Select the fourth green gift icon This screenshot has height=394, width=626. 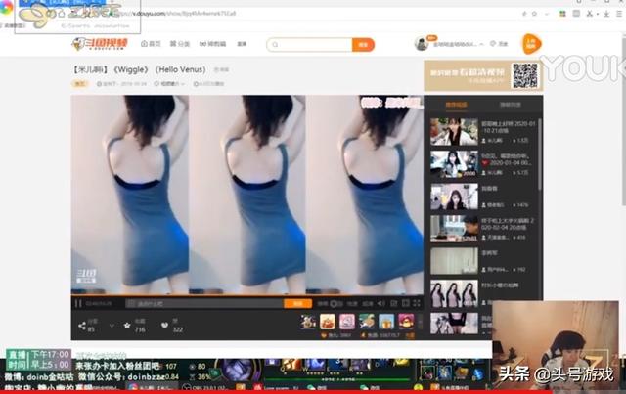367,322
